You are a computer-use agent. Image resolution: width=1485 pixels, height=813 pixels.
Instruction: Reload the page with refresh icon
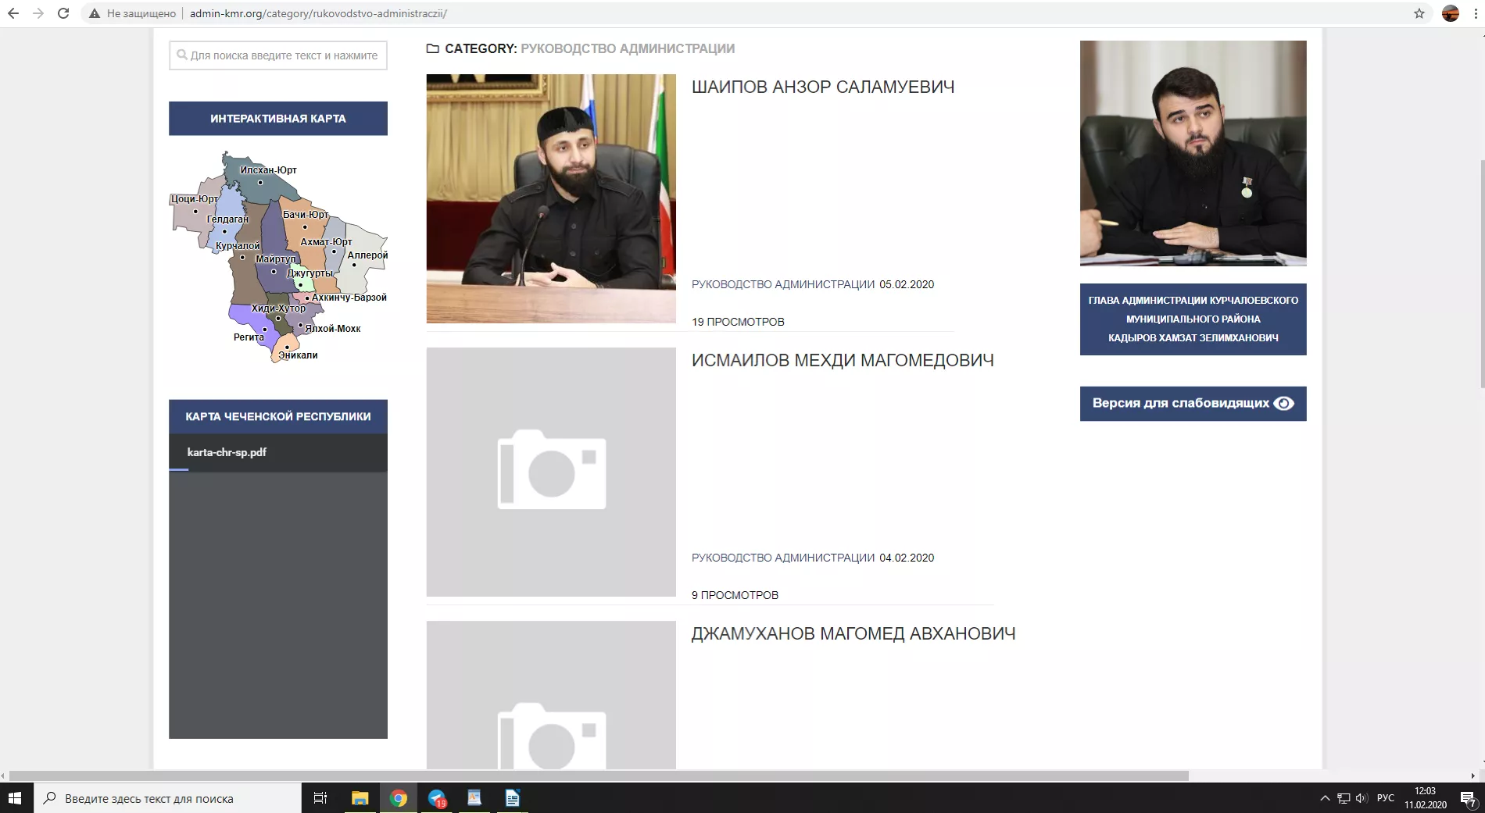(63, 13)
